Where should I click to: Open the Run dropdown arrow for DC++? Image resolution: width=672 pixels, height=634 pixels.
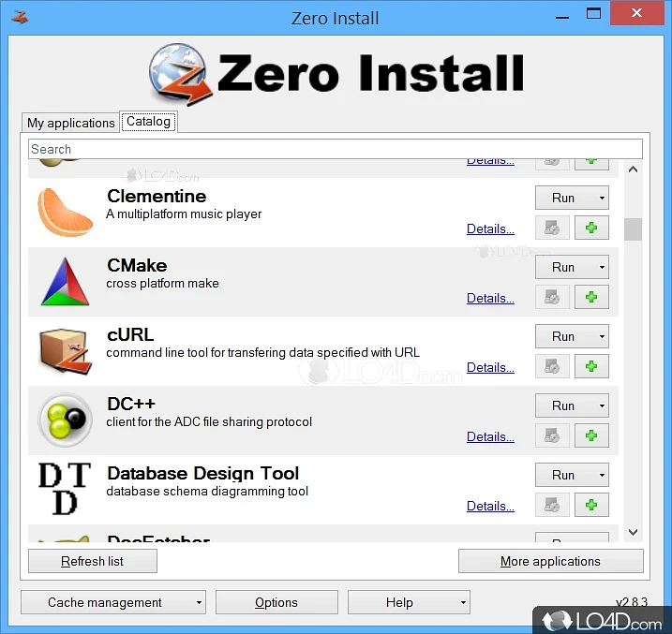602,405
